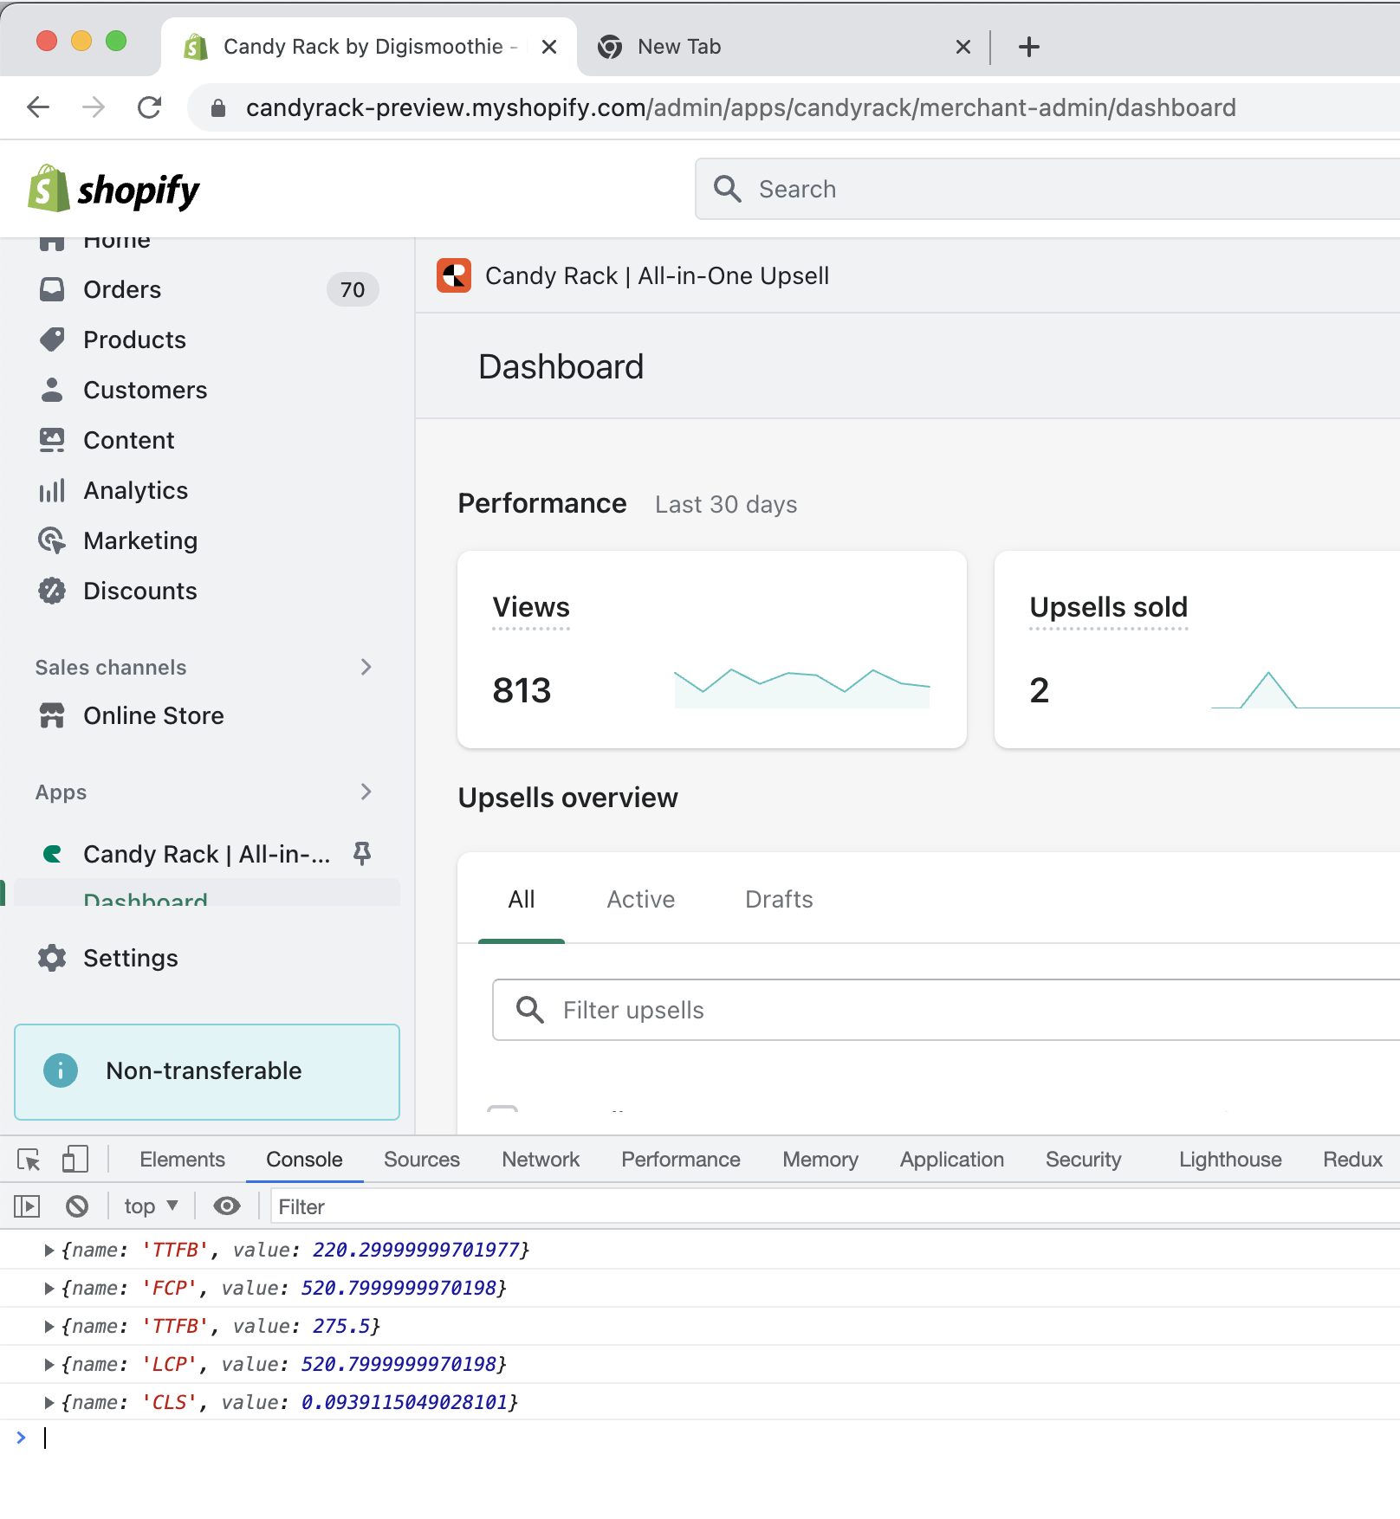Expand the TTFB 275.5 console object
The image size is (1400, 1519).
(49, 1326)
